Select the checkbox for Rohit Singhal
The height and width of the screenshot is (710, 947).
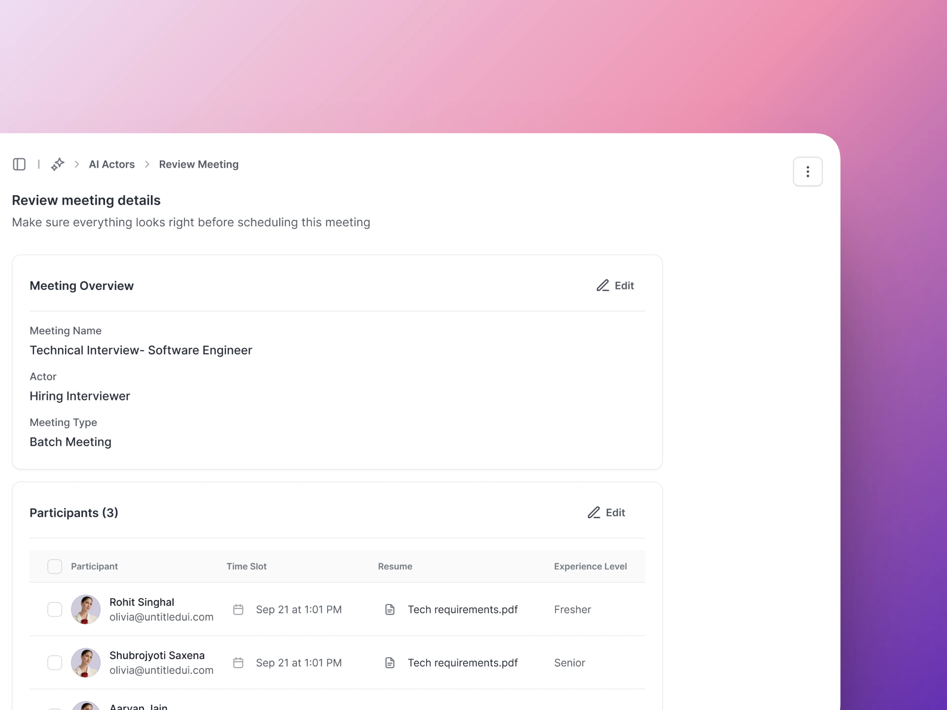click(55, 609)
